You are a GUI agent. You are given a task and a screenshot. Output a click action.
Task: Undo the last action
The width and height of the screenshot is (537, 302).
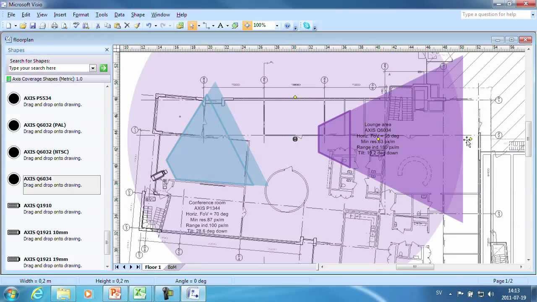[149, 26]
